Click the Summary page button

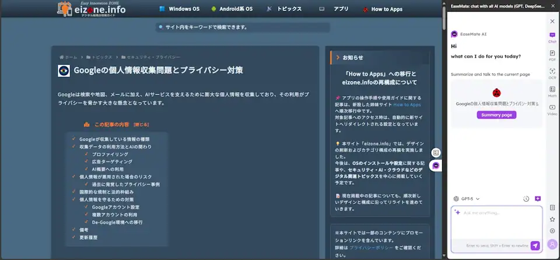pyautogui.click(x=496, y=115)
